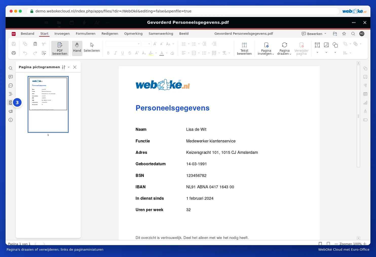The image size is (376, 257).
Task: Switch to the Samenwerking tab
Action: pos(161,33)
